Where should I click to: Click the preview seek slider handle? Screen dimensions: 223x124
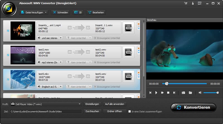click(166, 84)
